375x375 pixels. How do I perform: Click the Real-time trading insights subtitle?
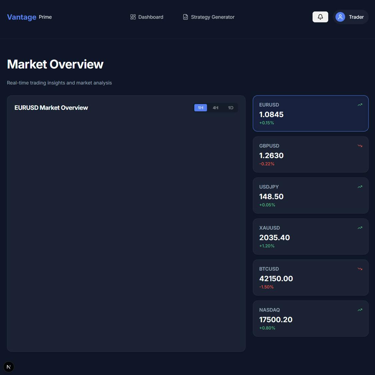tap(59, 83)
